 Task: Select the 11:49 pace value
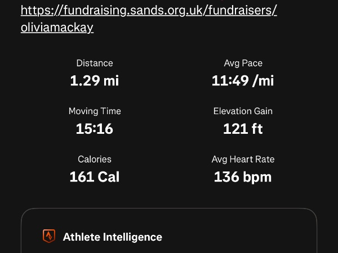[x=229, y=80]
